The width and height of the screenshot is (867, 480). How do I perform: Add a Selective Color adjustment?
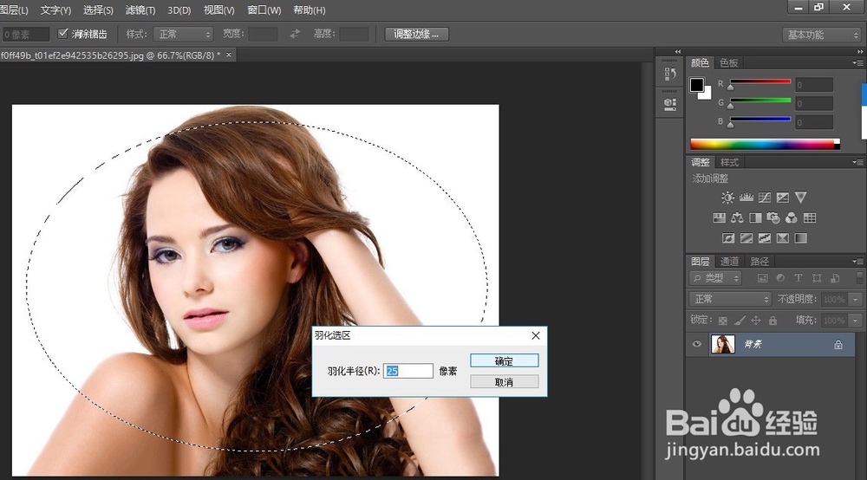pos(782,238)
